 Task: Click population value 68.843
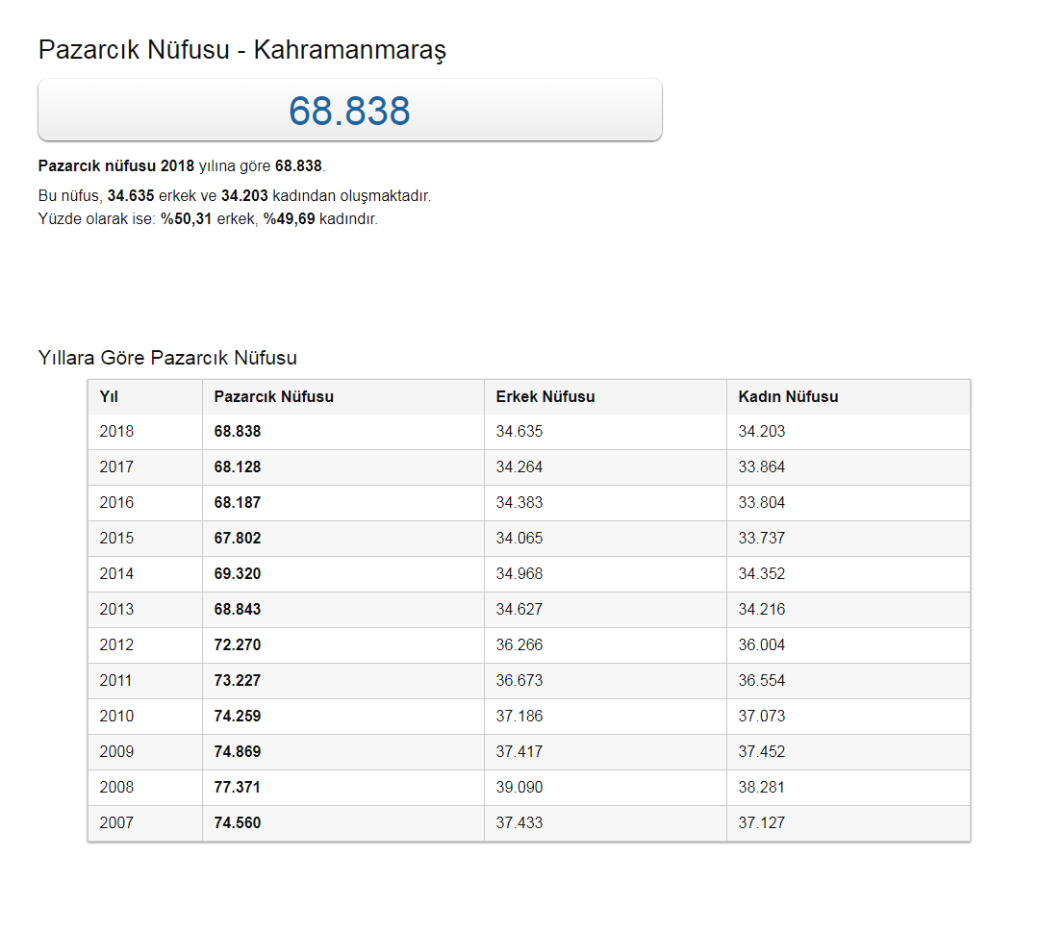238,610
